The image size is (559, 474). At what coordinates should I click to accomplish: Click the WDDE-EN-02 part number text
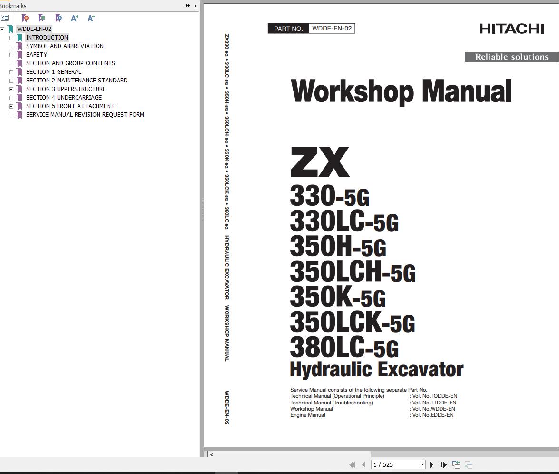coord(332,28)
